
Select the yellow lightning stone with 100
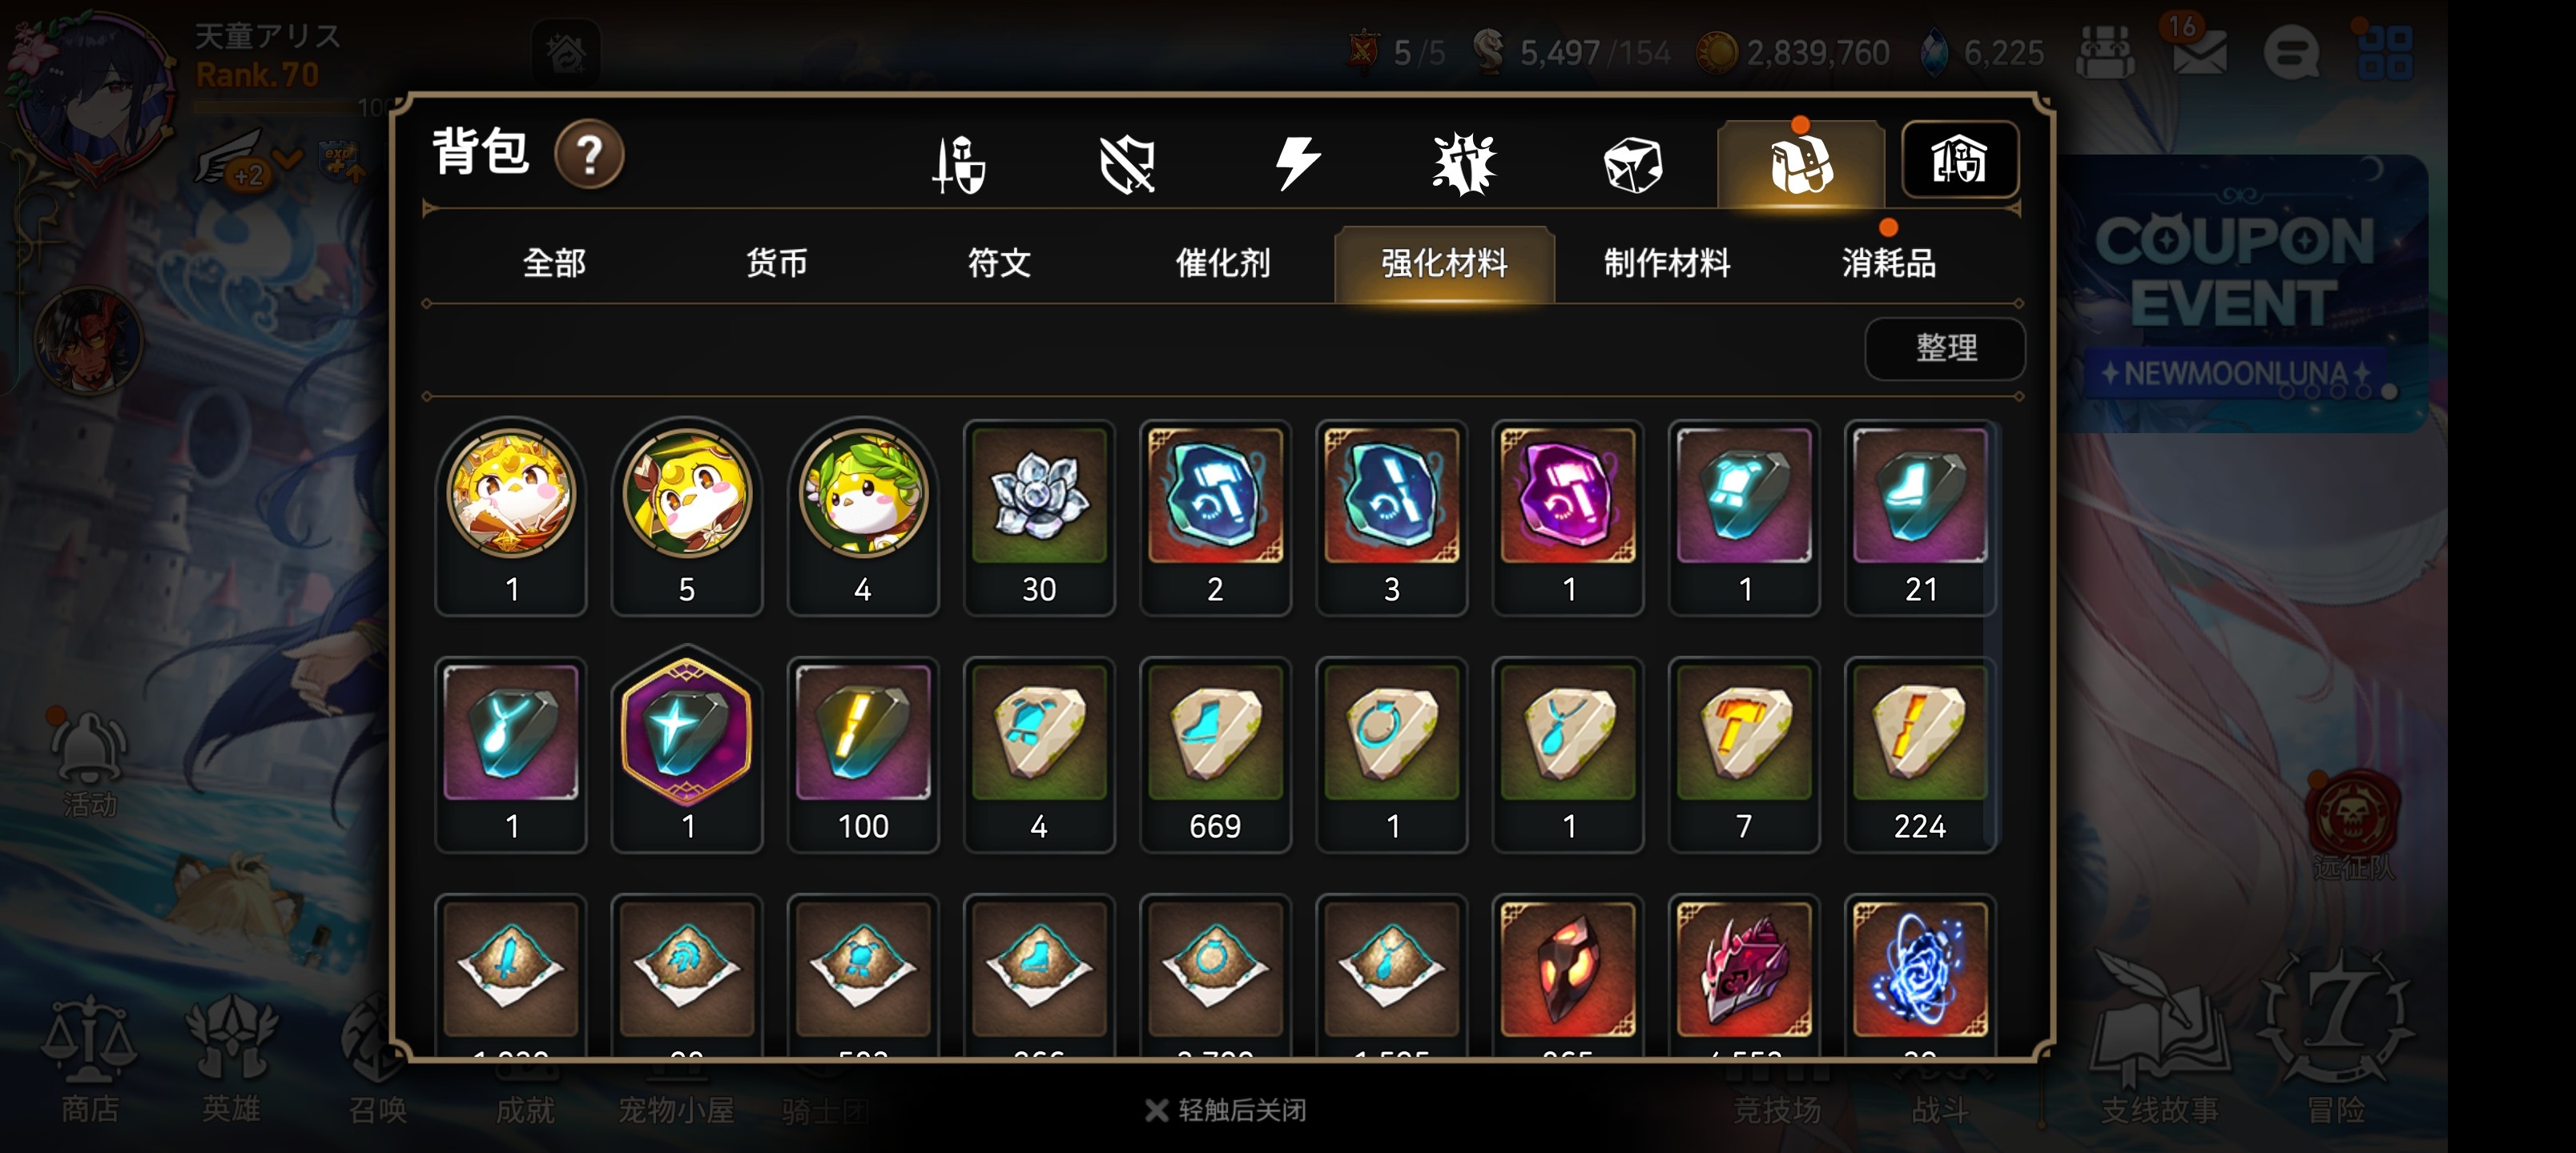[863, 753]
